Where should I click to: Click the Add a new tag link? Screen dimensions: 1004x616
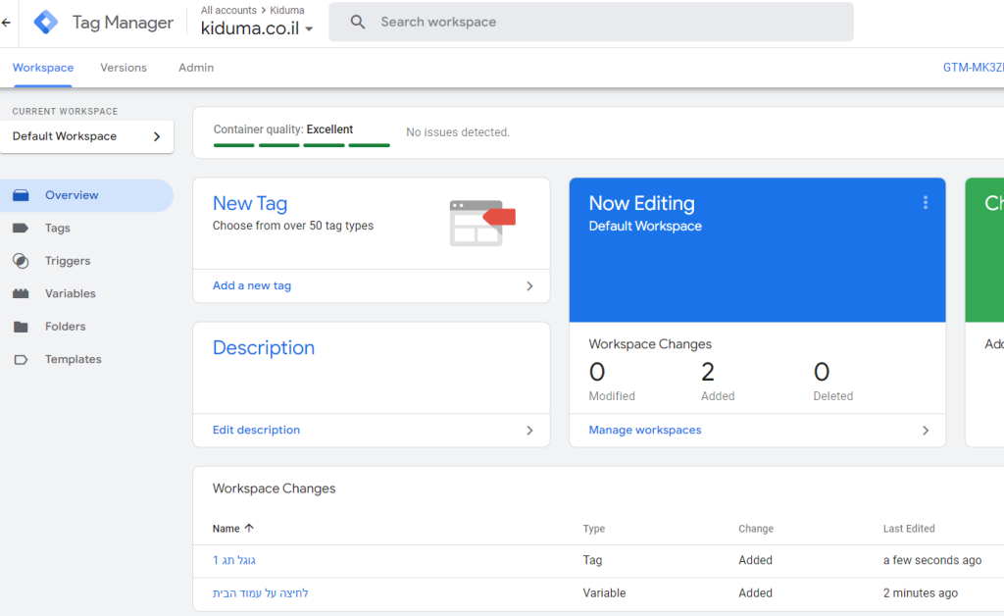[252, 286]
